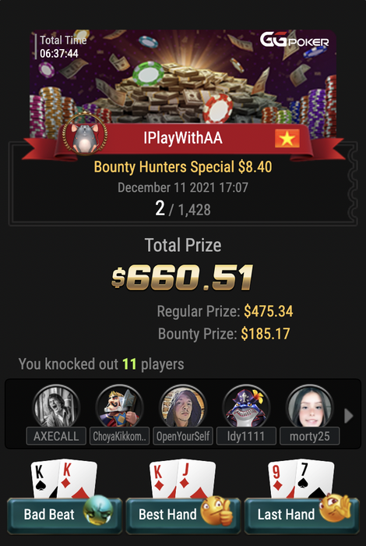
Task: Click the Vietnam flag icon
Action: pos(287,138)
